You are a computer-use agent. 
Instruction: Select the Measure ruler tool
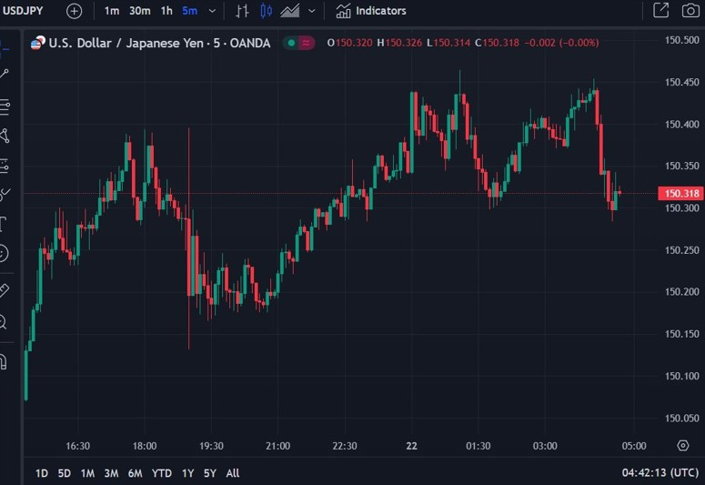click(4, 290)
